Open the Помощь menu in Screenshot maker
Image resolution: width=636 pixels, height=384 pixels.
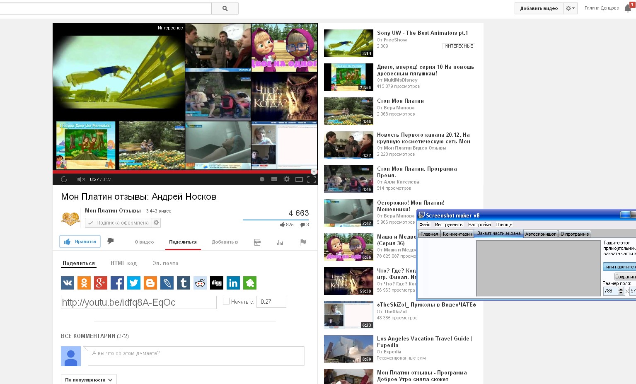[x=504, y=225]
